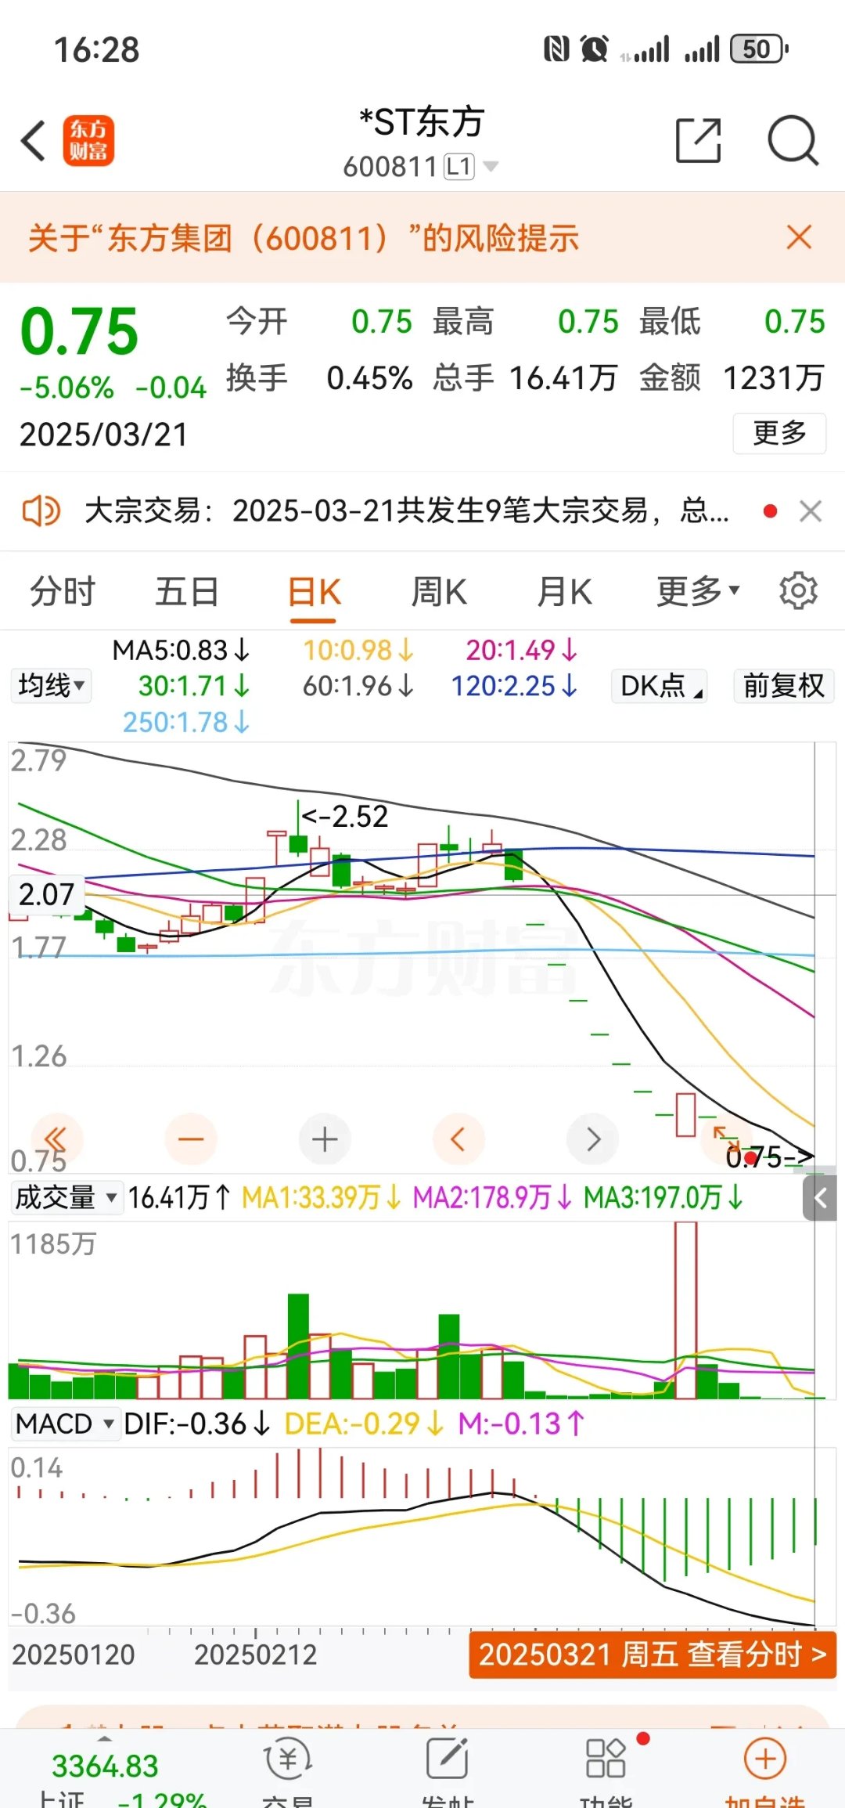This screenshot has height=1808, width=845.
Task: Tap the tall red volume bar
Action: [685, 1311]
